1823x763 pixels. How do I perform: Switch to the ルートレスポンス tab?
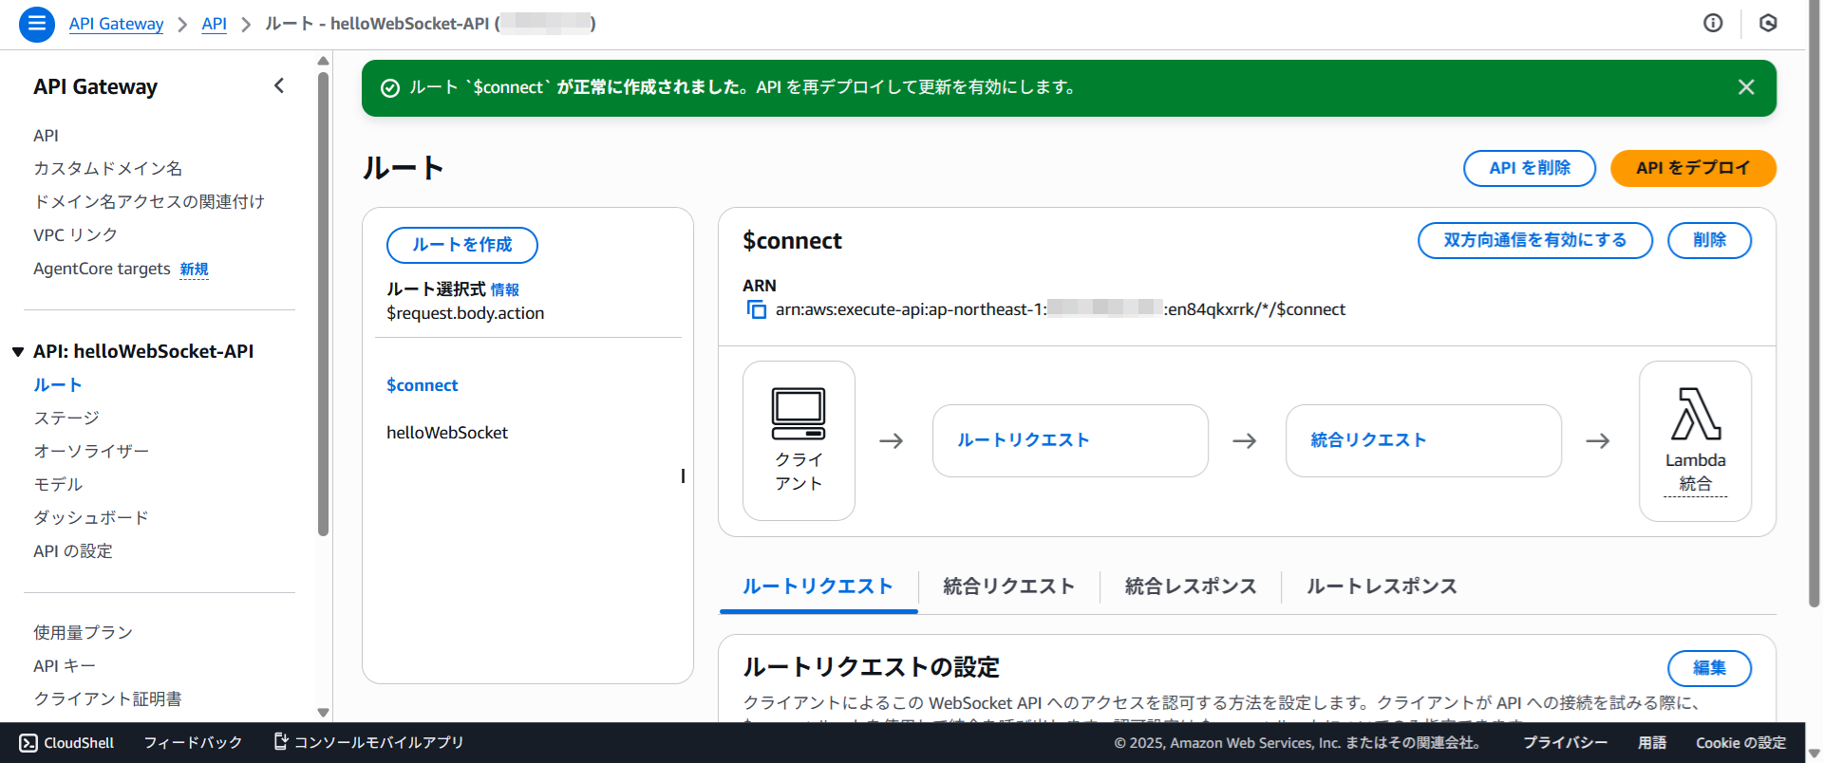pyautogui.click(x=1381, y=586)
